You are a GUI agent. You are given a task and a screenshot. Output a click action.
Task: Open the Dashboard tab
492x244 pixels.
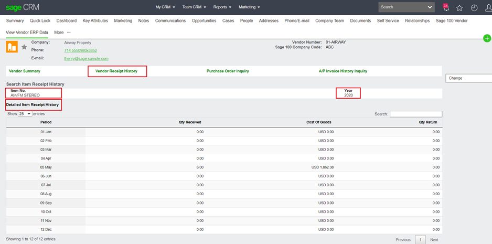click(x=67, y=20)
